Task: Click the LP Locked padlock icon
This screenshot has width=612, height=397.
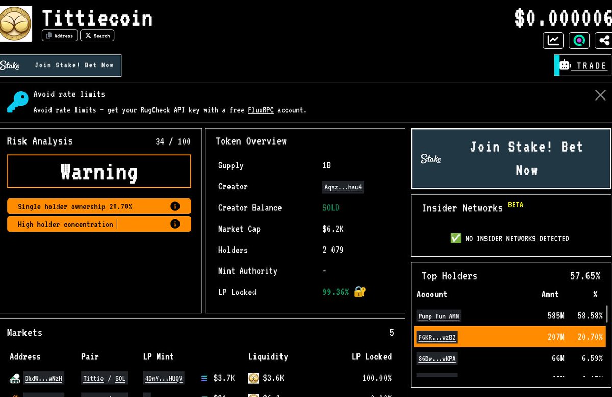Action: coord(360,292)
